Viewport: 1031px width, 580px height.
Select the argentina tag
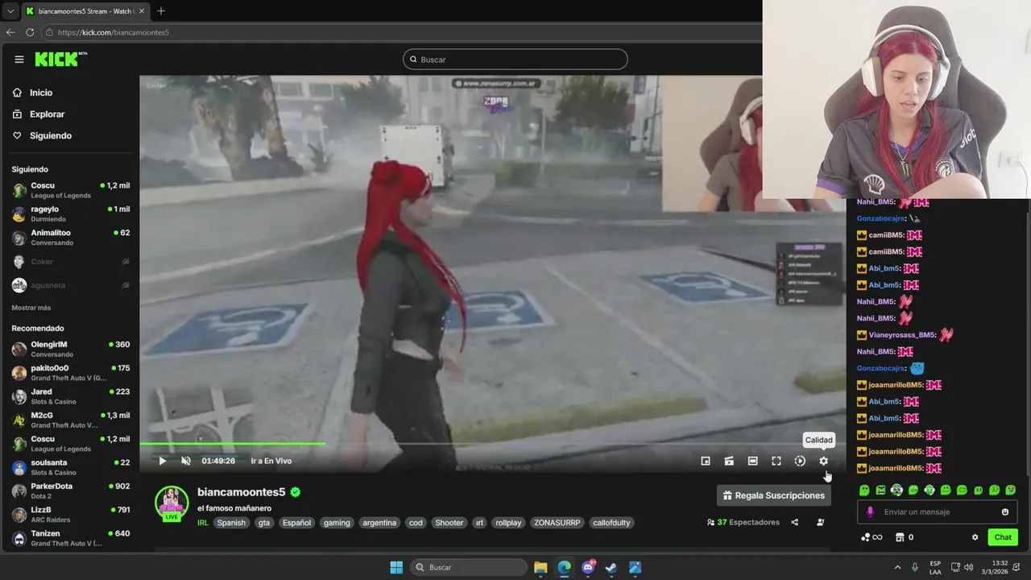click(379, 523)
